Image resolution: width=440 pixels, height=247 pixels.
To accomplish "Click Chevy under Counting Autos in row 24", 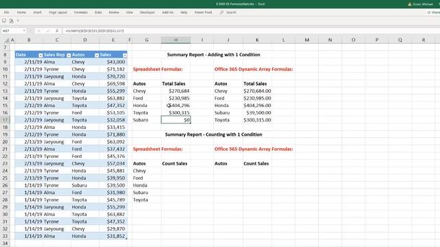I will pos(146,171).
